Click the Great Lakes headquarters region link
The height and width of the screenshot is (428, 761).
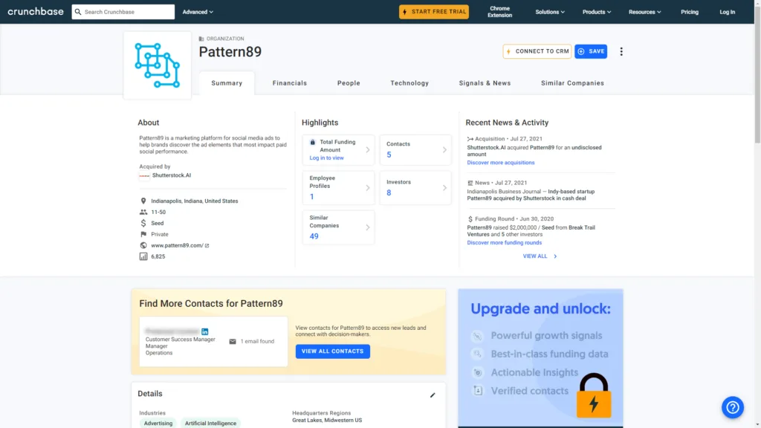(x=306, y=421)
